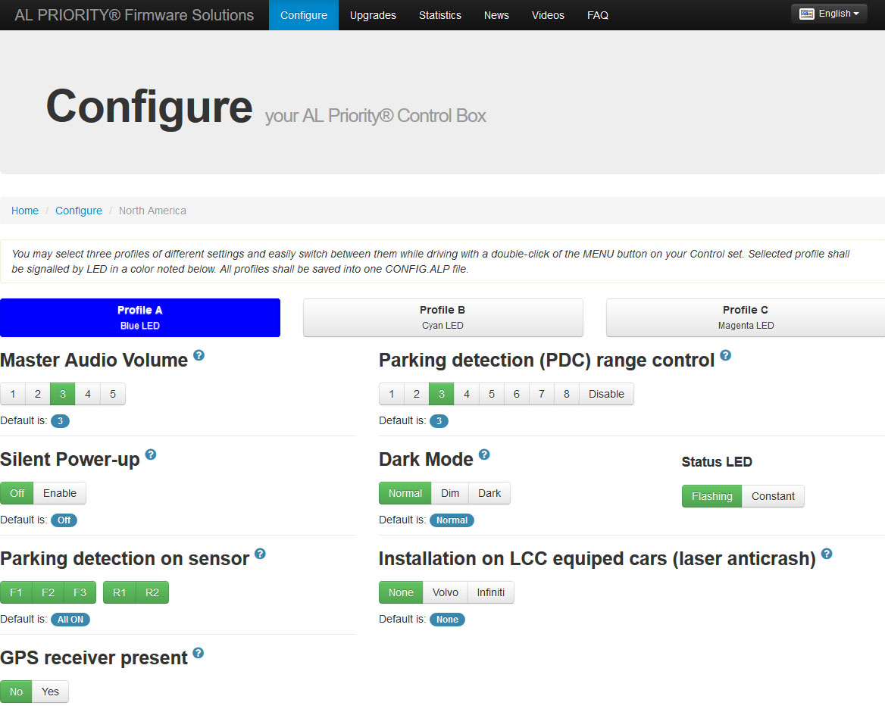Open the English language dropdown
This screenshot has width=885, height=712.
(x=830, y=14)
